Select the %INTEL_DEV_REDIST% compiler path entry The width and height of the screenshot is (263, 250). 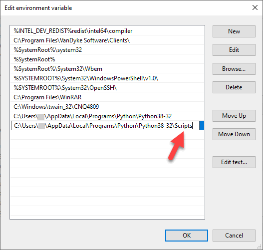107,30
